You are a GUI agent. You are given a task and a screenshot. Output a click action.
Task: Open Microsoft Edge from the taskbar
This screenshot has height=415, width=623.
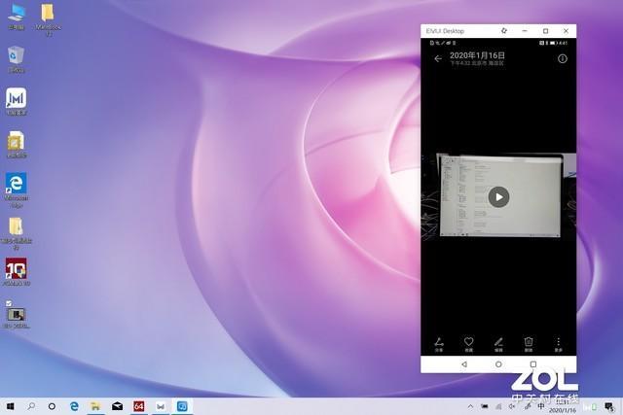pos(74,405)
